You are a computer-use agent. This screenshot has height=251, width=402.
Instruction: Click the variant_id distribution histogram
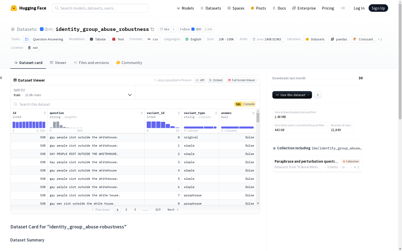tap(163, 125)
